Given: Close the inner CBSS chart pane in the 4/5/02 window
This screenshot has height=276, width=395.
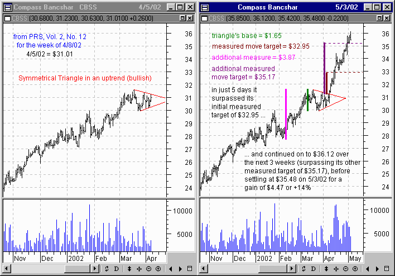Looking at the screenshot, I should [x=190, y=18].
